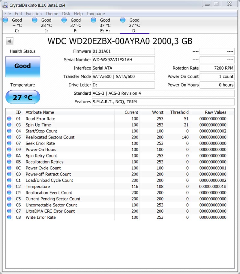
Task: Click the Standard ACS-3 field
Action: click(163, 93)
